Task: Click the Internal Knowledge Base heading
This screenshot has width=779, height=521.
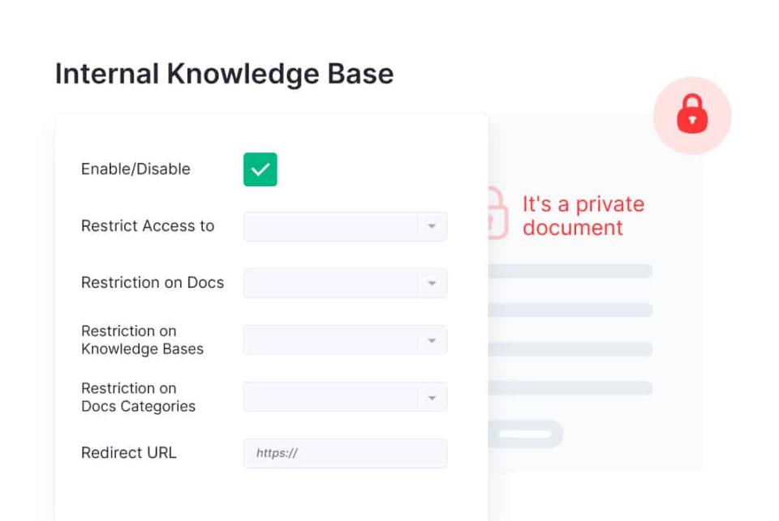Action: coord(224,74)
